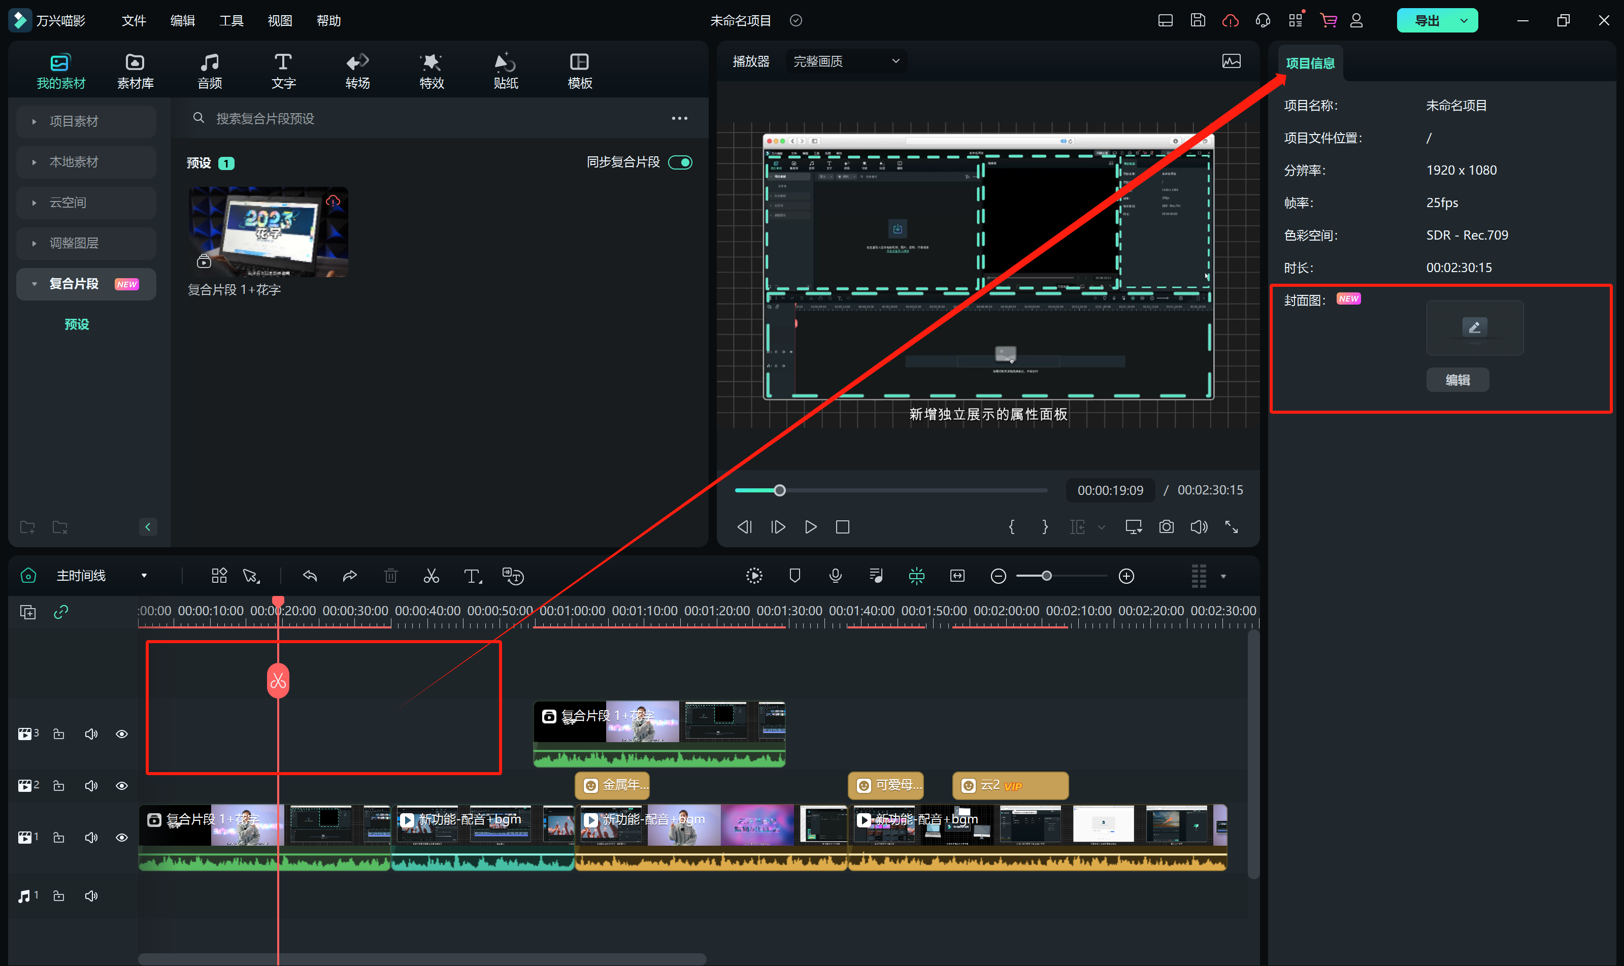Open the Transitions (转场) panel
Viewport: 1624px width, 966px height.
pyautogui.click(x=357, y=71)
